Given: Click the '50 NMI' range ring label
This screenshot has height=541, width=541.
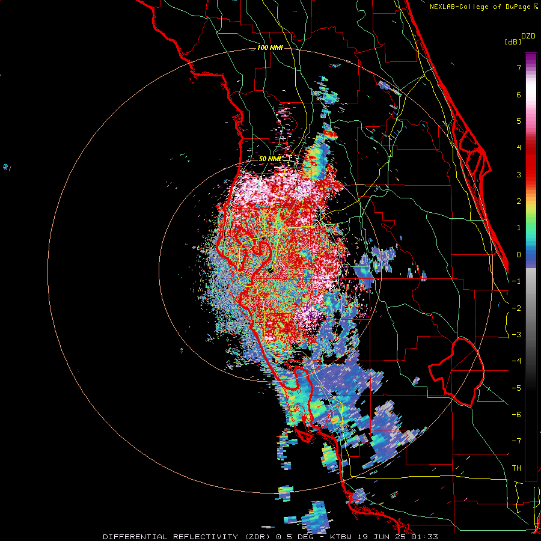Looking at the screenshot, I should (x=270, y=159).
